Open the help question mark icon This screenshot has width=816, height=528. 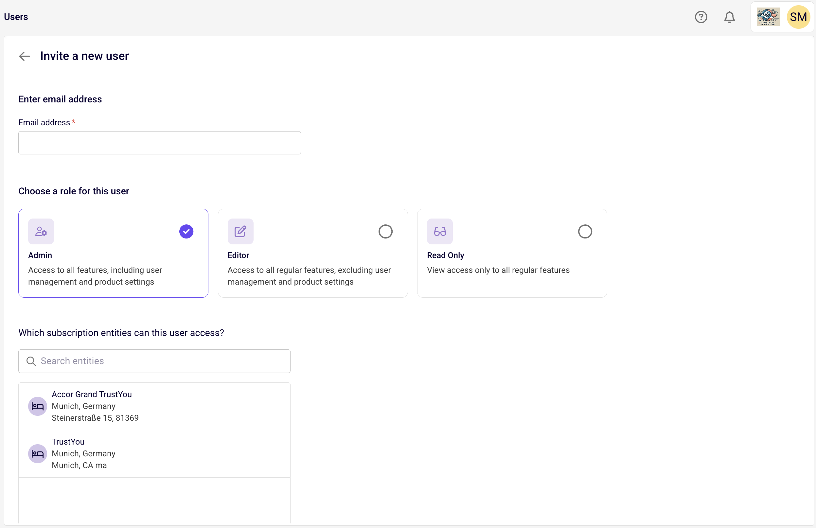701,17
